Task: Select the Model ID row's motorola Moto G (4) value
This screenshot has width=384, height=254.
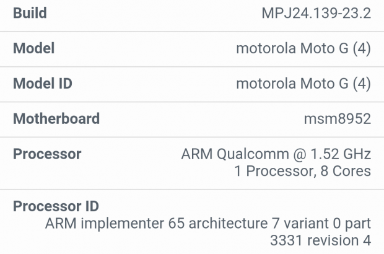Action: click(x=303, y=84)
